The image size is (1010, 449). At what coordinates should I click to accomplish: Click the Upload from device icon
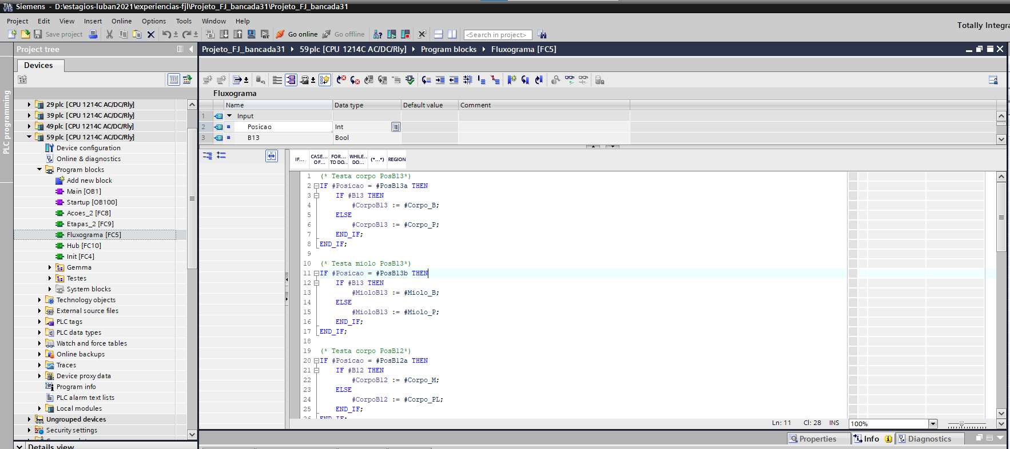click(x=237, y=34)
